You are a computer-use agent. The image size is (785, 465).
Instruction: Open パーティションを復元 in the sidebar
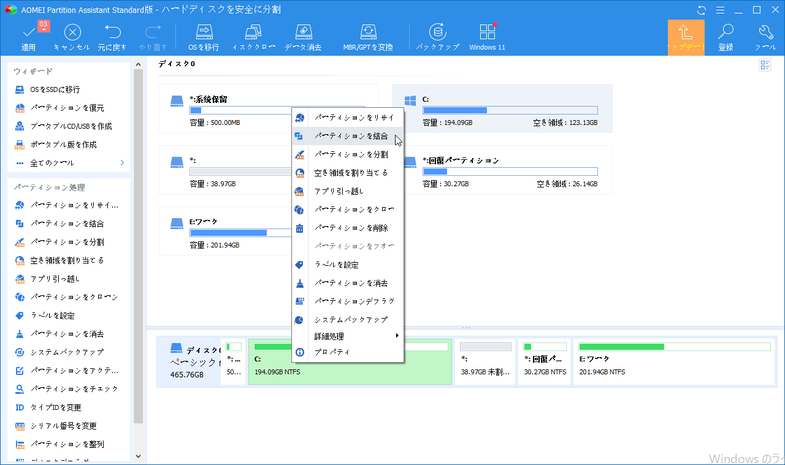pos(67,108)
